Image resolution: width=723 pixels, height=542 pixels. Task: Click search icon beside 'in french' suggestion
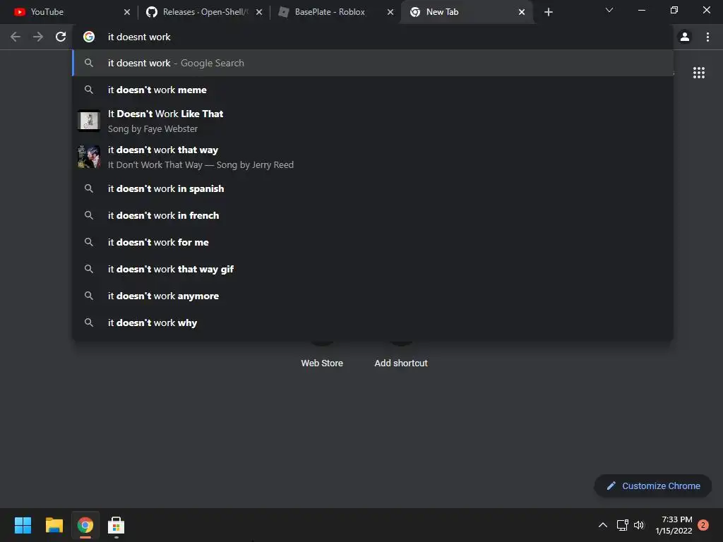89,215
